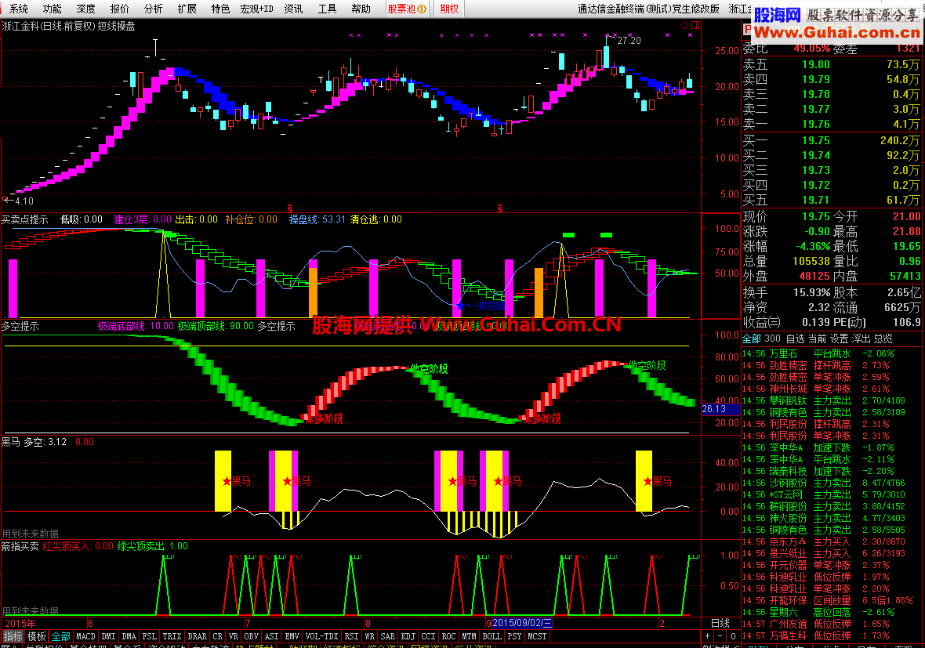Click the split-window icon atop chart
The width and height of the screenshot is (925, 648).
[x=695, y=25]
